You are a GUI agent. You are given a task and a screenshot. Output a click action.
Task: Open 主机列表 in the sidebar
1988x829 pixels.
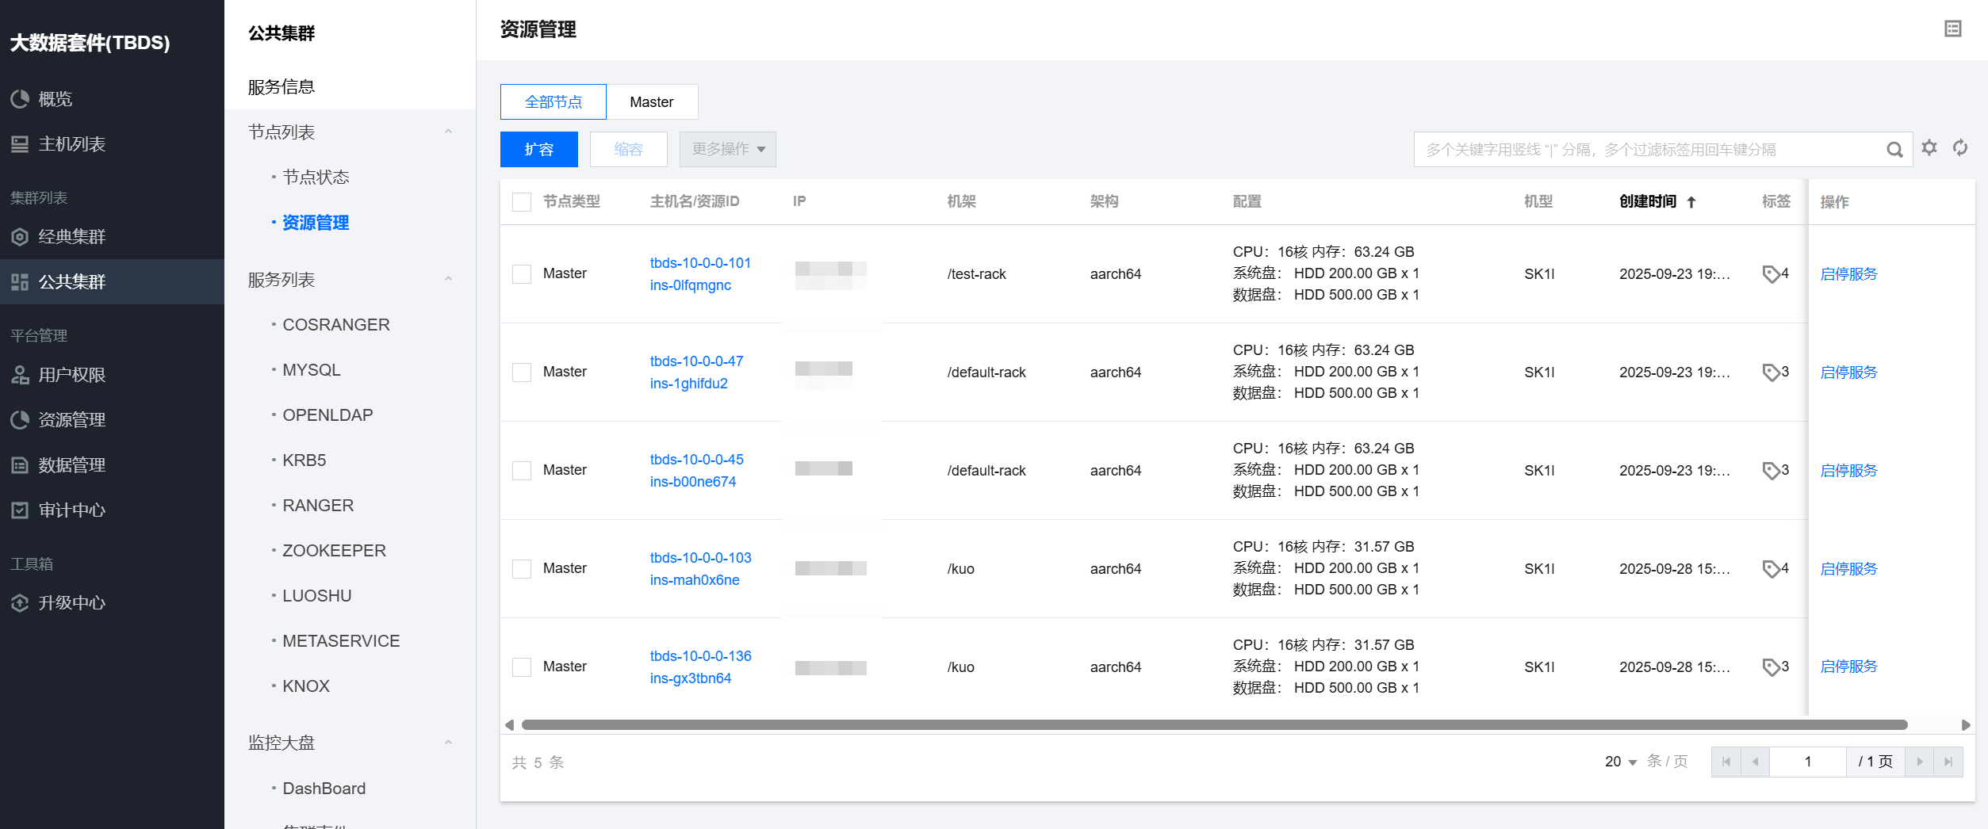[x=71, y=144]
